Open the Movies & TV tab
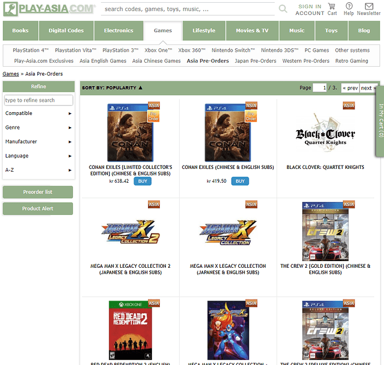Screen dimensions: 384x365 252,31
